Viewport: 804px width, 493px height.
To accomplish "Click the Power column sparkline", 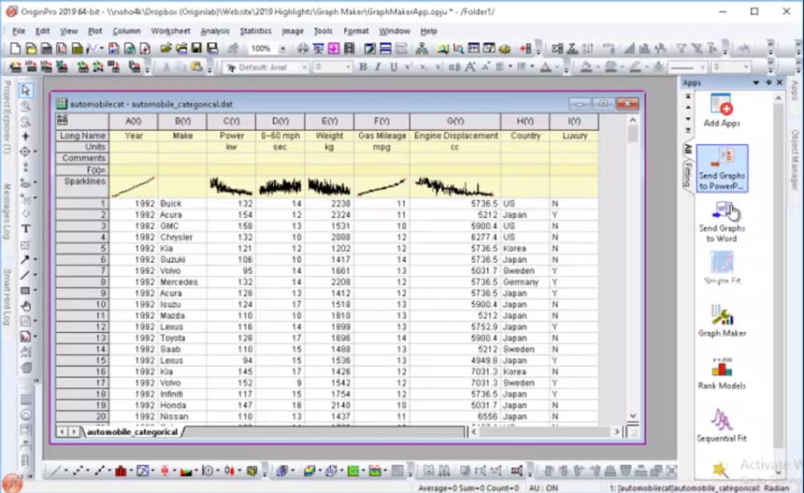I will [231, 187].
